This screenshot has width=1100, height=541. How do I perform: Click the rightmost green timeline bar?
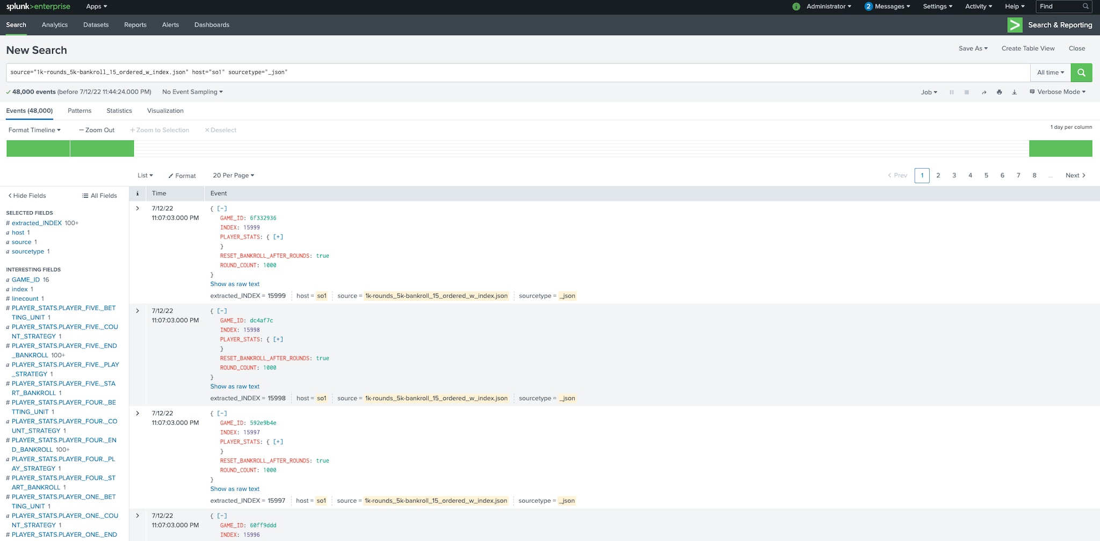[1060, 149]
